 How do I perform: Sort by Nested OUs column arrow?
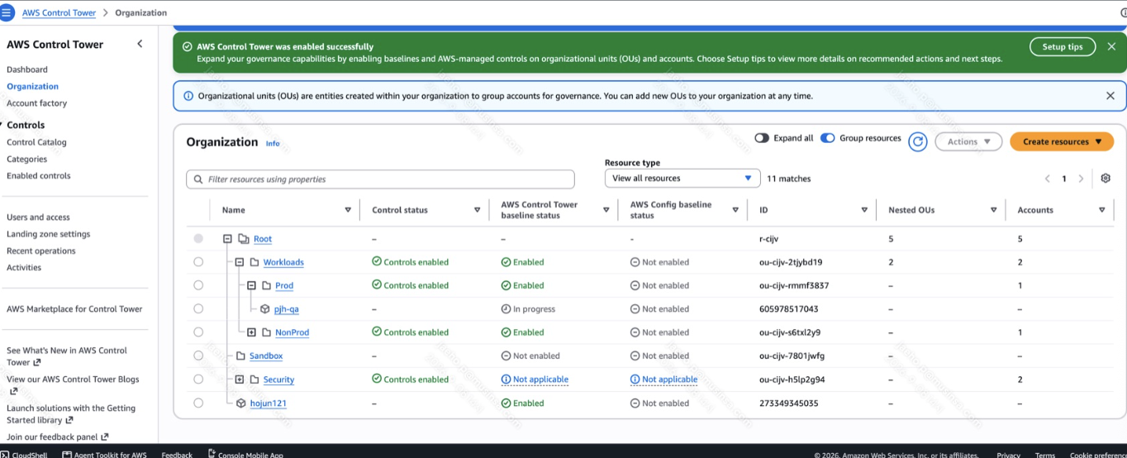click(x=993, y=210)
